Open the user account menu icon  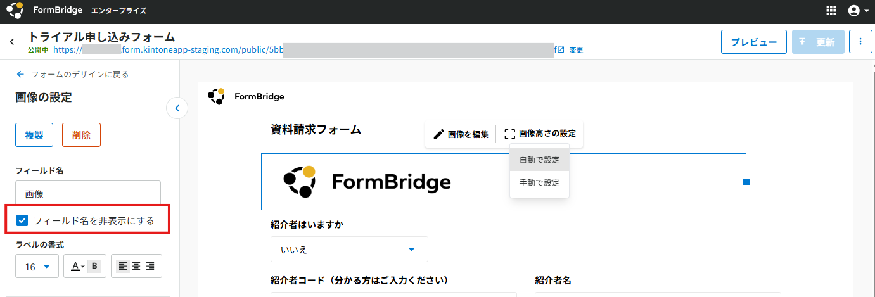858,11
